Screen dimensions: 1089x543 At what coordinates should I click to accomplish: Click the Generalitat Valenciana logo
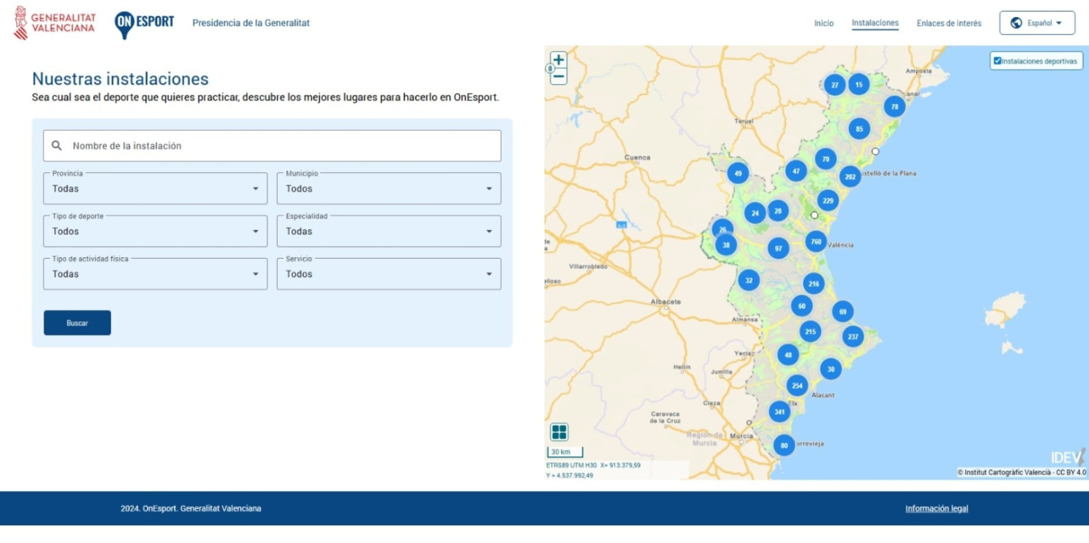tap(55, 23)
